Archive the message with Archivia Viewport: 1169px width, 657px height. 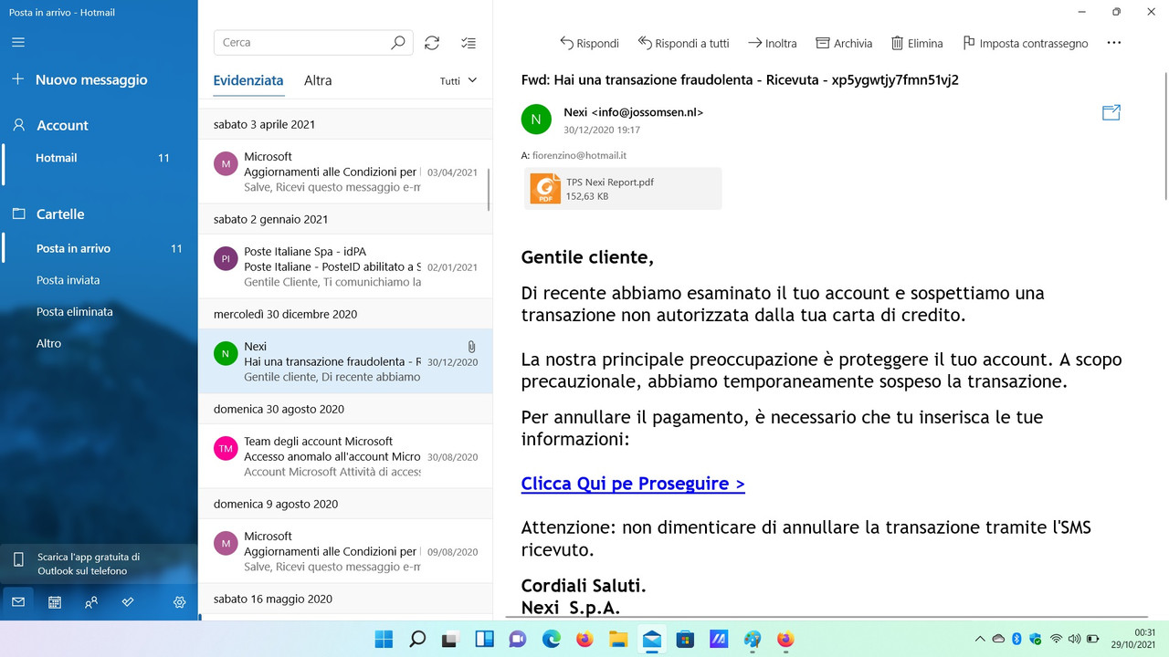pos(844,43)
